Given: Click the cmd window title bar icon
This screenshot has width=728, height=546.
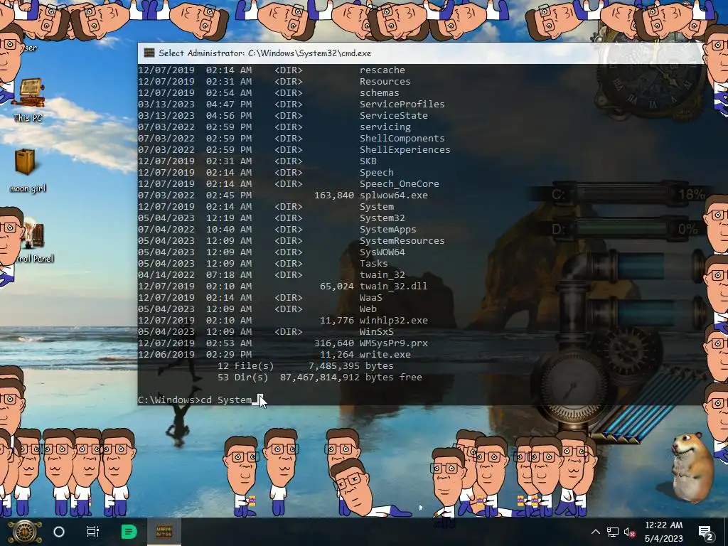Looking at the screenshot, I should pyautogui.click(x=149, y=53).
